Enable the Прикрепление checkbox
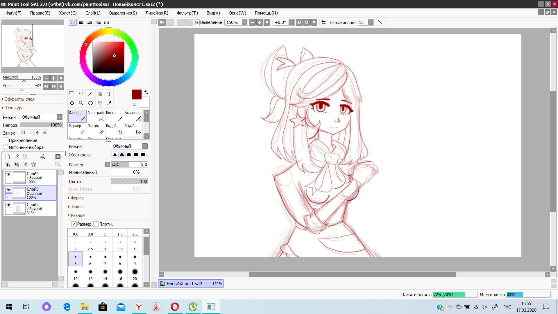This screenshot has height=314, width=558. coord(6,140)
